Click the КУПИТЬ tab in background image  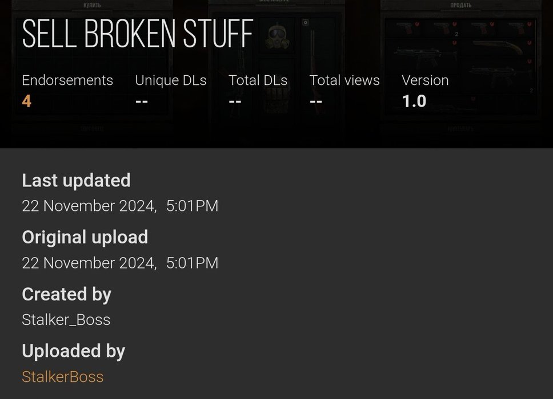point(91,6)
